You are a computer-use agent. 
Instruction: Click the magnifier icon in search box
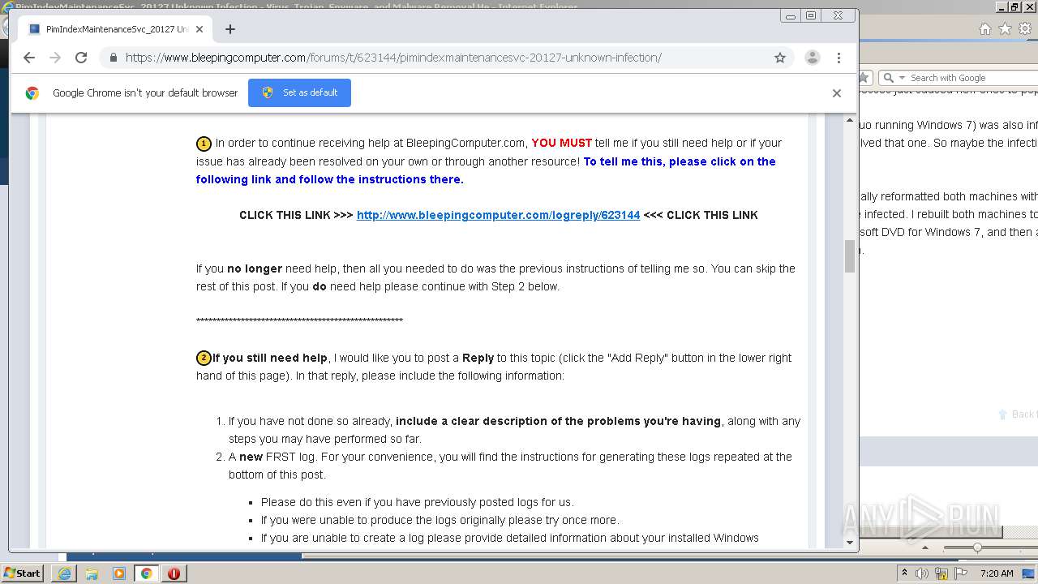click(x=890, y=78)
